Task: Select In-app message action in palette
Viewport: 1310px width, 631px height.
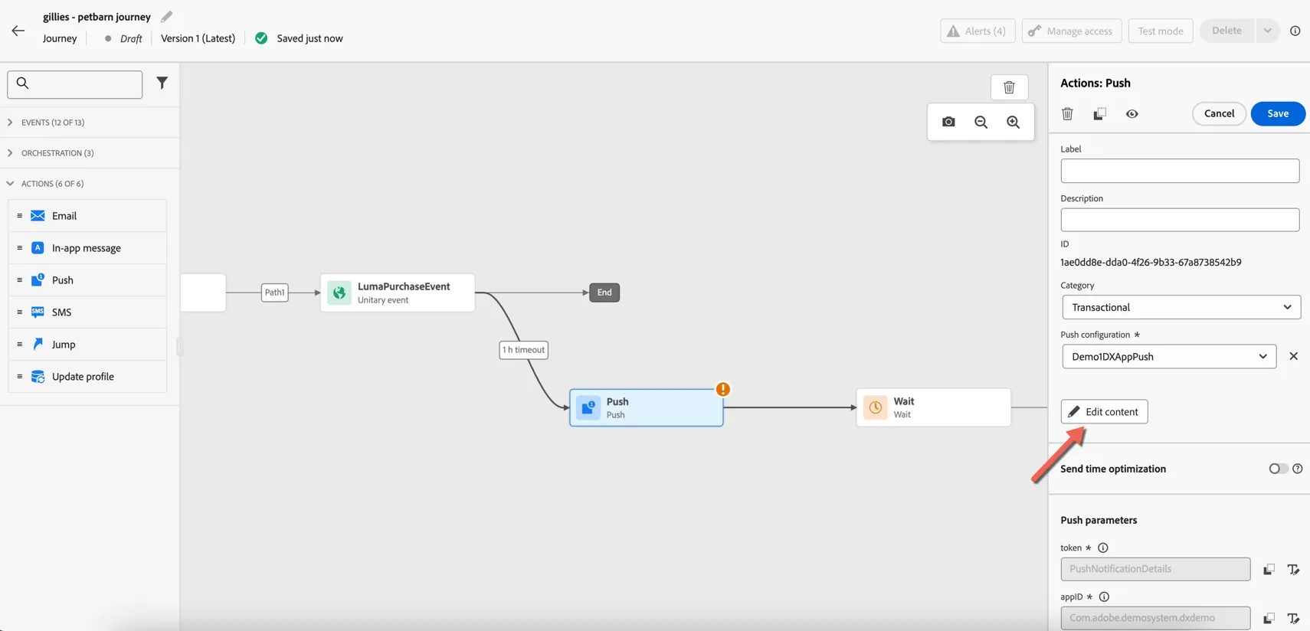Action: click(87, 248)
